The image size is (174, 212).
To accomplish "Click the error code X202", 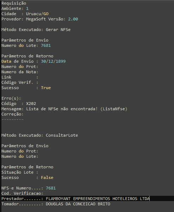I will (31, 104).
